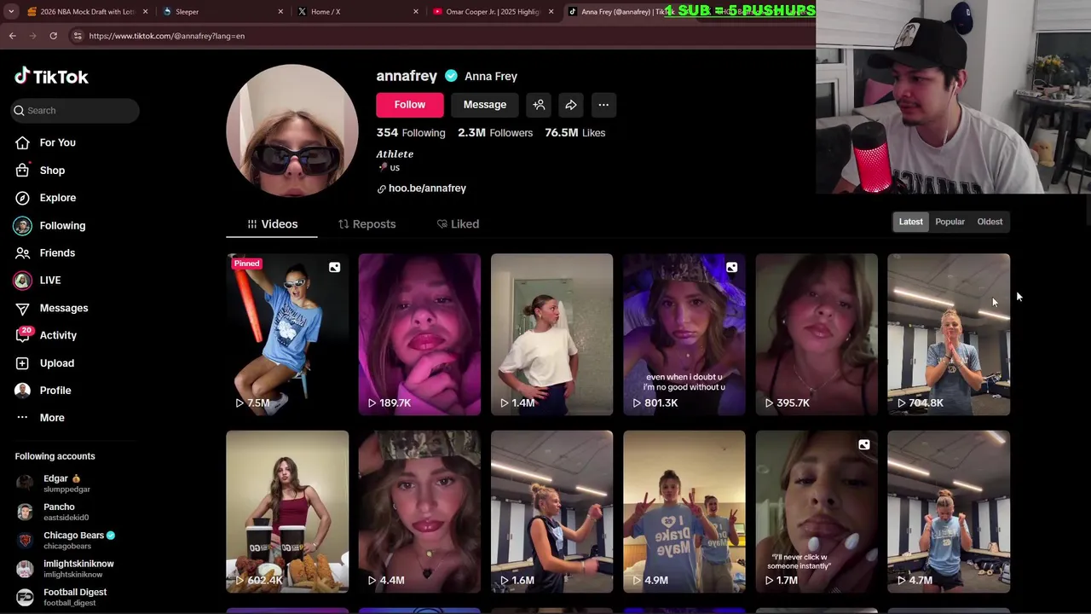Click the TikTok search field
Screen dimensions: 1091x614
pos(75,110)
